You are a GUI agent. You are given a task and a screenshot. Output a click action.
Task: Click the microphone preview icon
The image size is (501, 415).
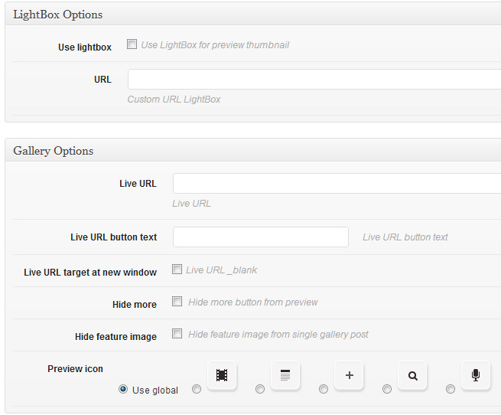point(476,375)
